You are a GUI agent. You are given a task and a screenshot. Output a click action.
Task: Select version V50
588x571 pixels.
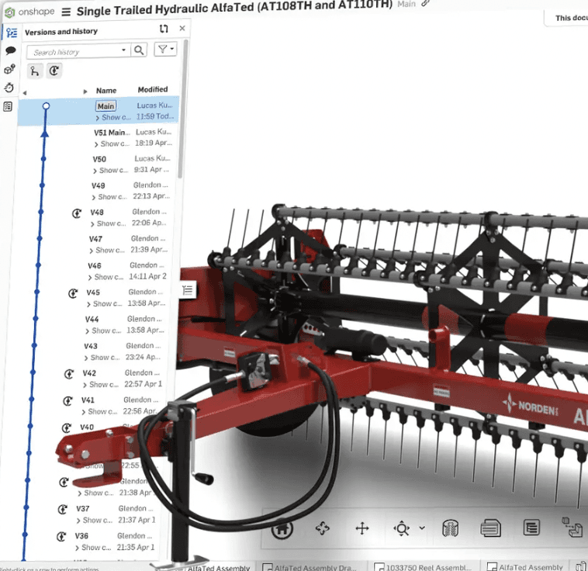tap(99, 159)
